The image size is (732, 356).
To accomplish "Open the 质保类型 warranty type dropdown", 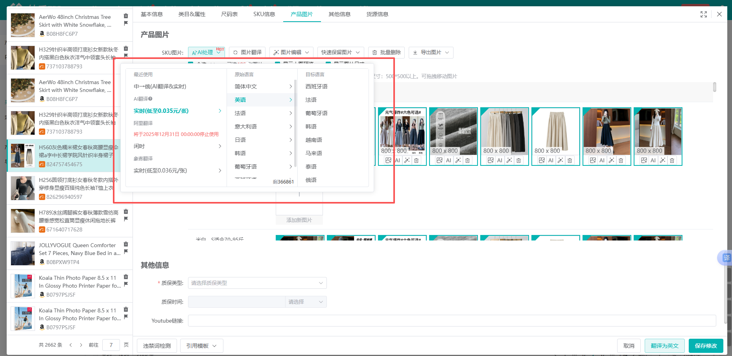I will 257,283.
